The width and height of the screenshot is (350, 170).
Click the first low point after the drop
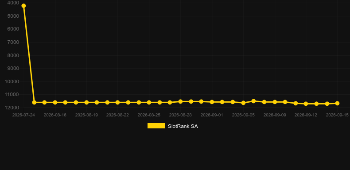34,102
